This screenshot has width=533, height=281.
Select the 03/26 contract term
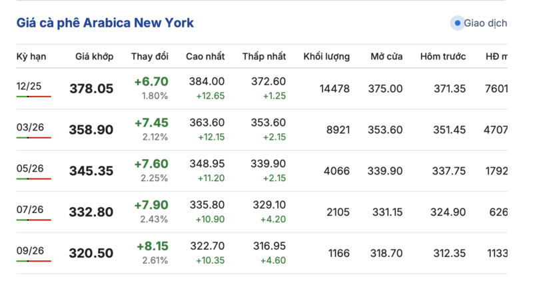click(30, 127)
